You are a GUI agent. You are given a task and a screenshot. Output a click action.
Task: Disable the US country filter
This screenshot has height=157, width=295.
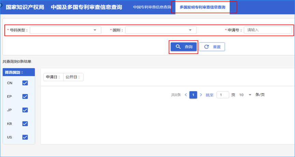click(25, 137)
